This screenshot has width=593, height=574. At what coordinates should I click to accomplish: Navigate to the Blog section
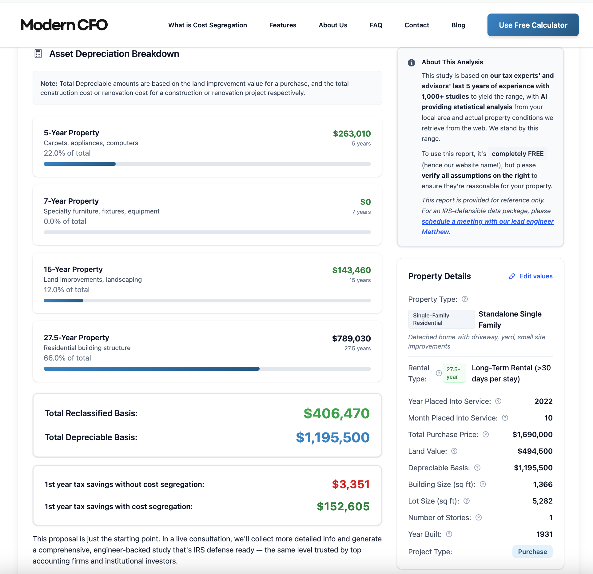458,25
